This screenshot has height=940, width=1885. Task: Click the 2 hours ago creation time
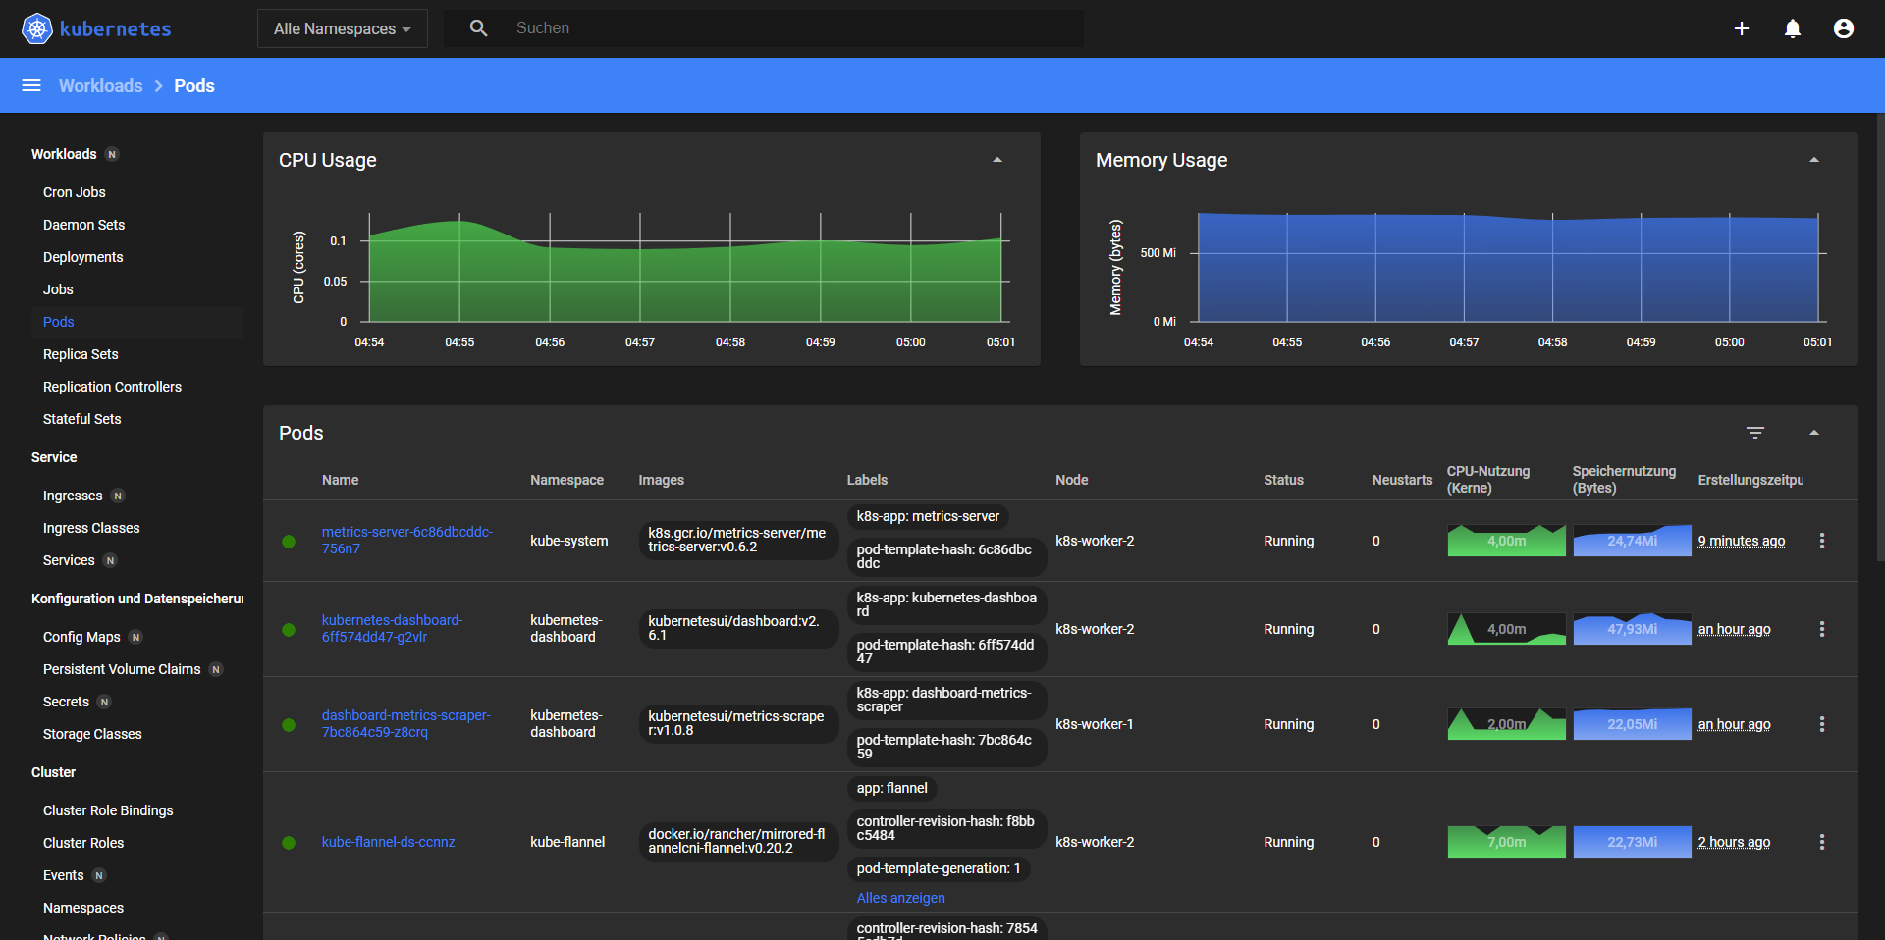click(1735, 842)
